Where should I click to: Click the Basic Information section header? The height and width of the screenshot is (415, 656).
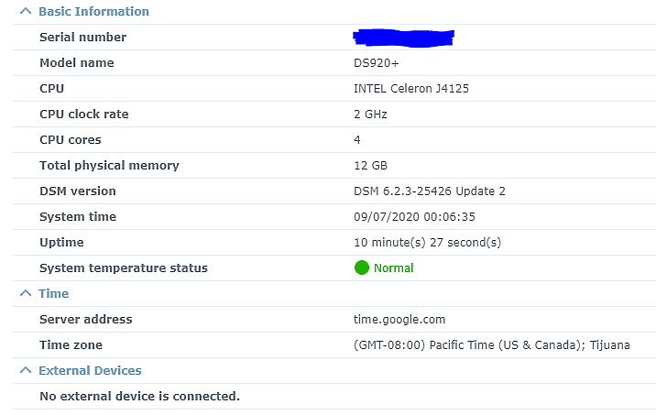point(93,11)
